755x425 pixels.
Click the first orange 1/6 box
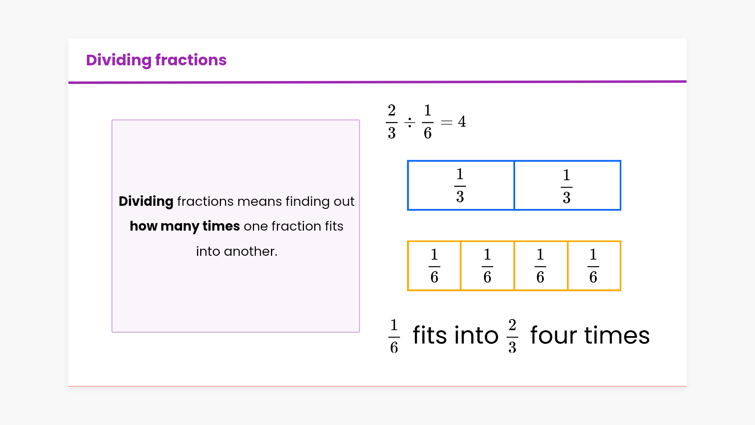(434, 266)
